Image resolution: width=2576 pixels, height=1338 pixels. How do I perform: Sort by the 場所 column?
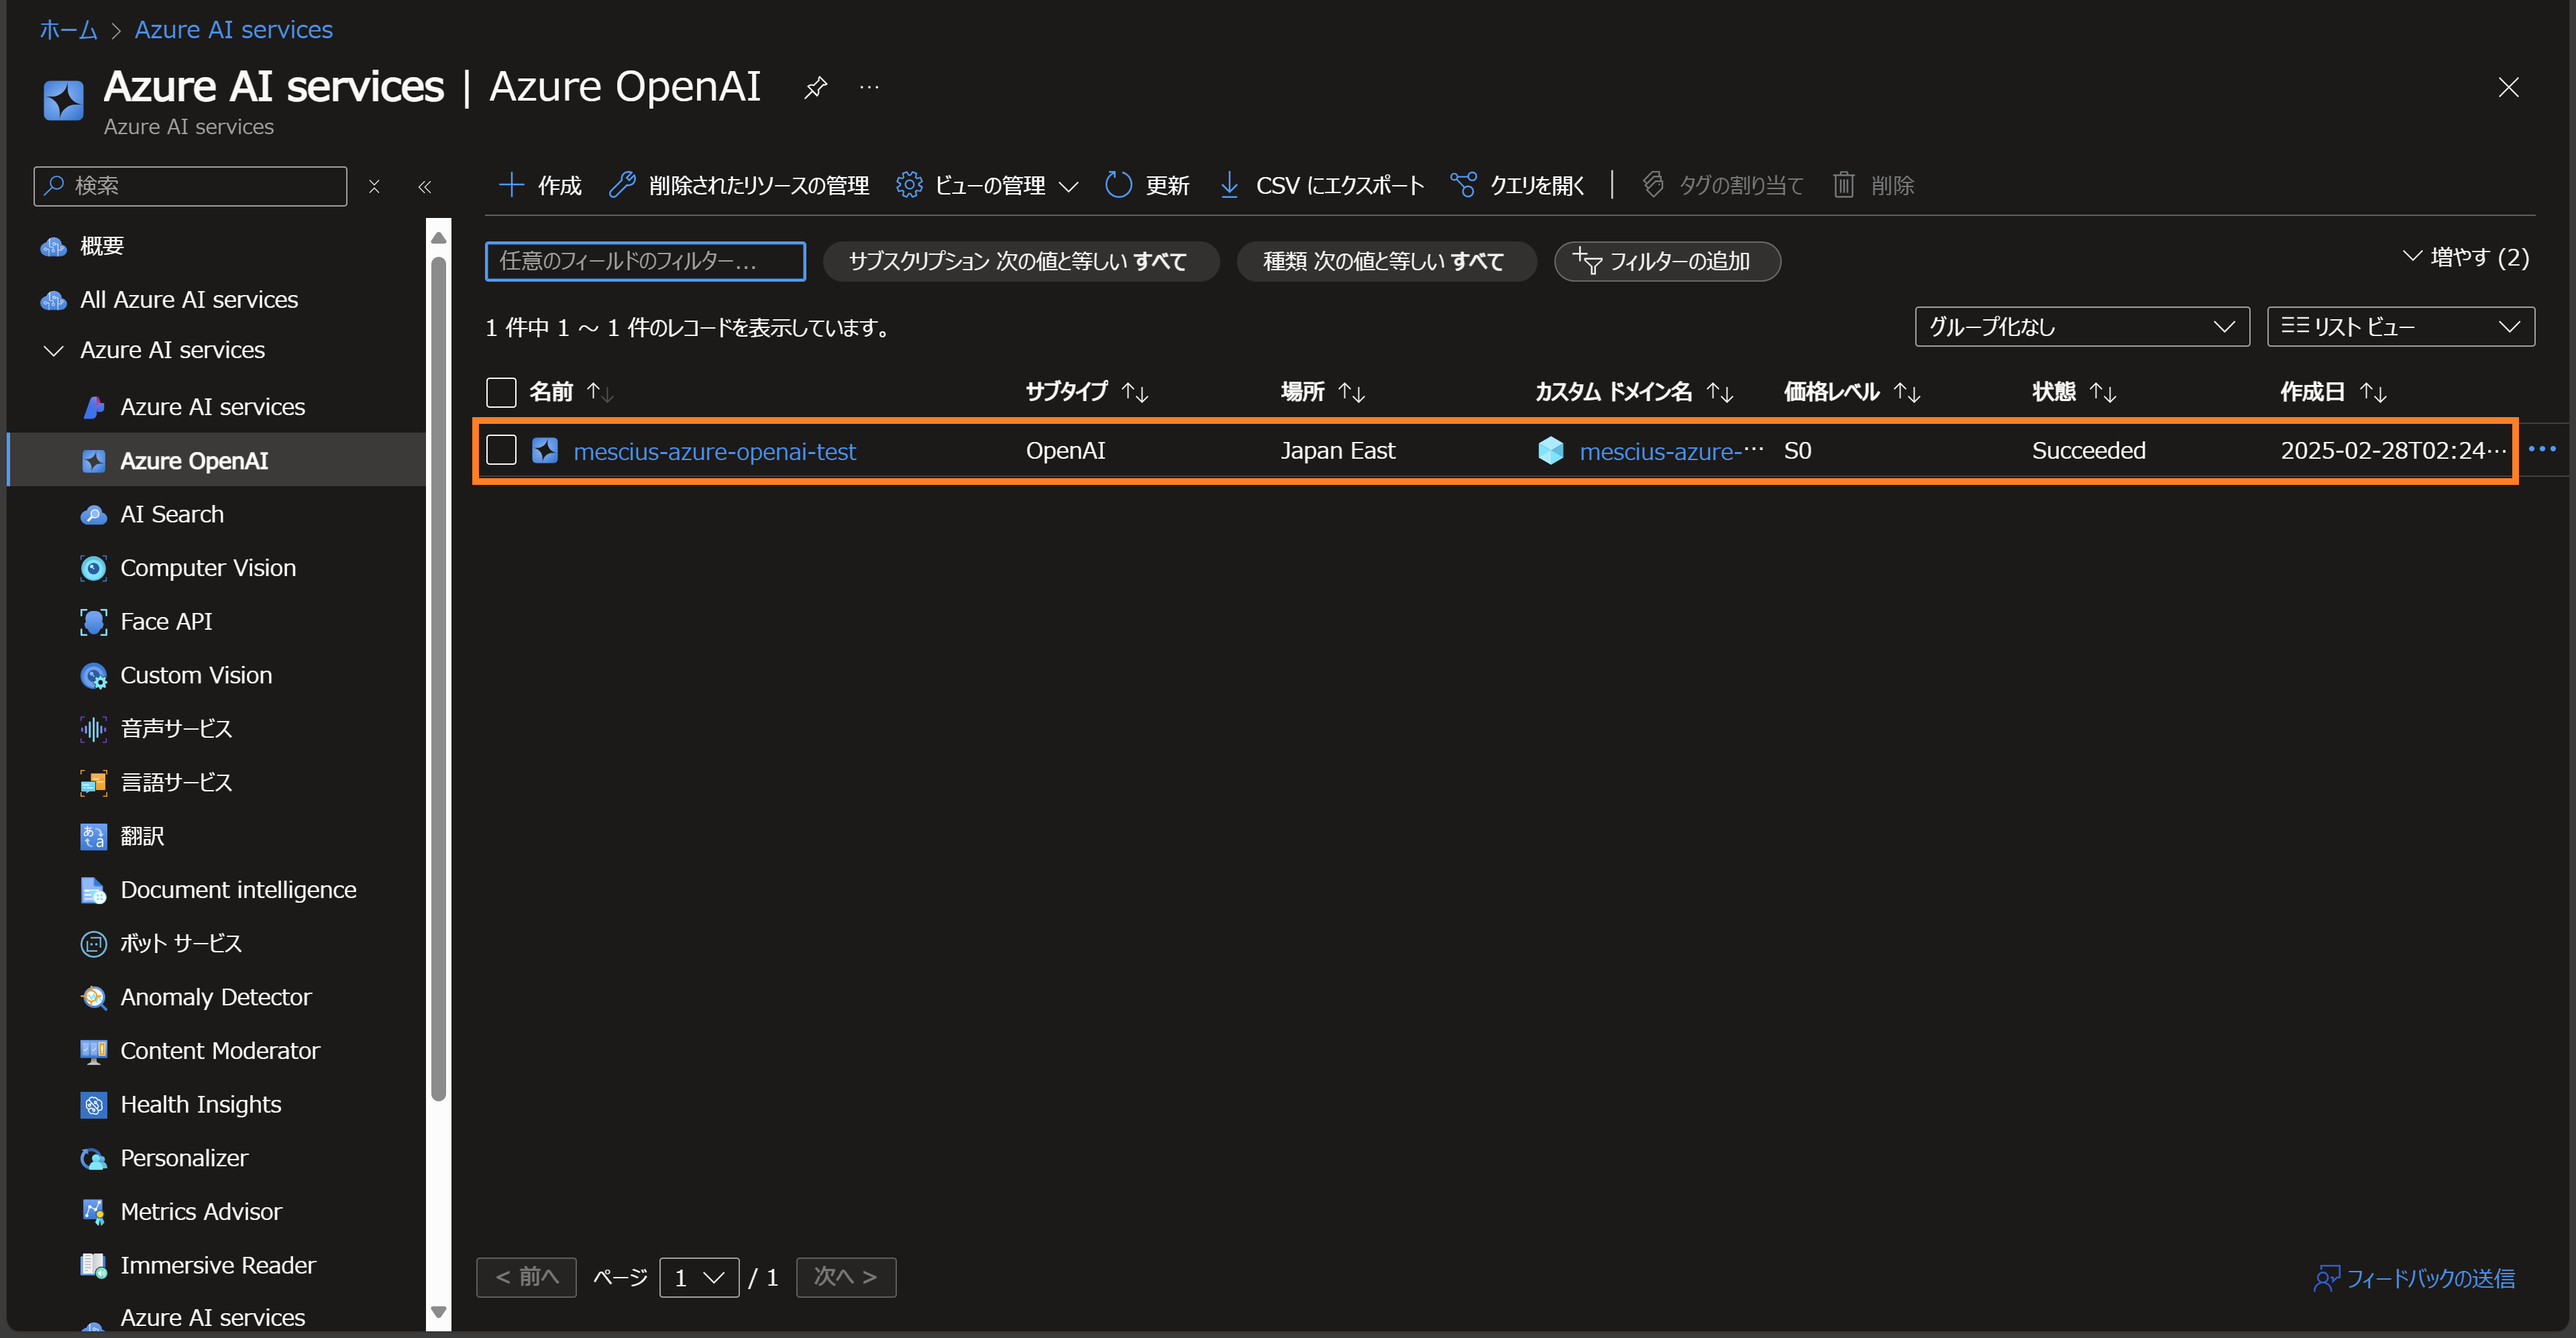tap(1322, 392)
